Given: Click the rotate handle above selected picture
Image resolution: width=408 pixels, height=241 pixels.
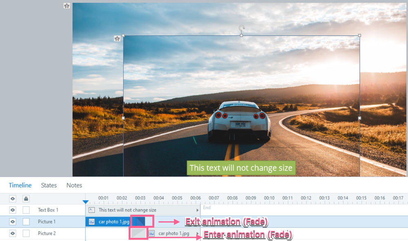Looking at the screenshot, I should pyautogui.click(x=241, y=28).
